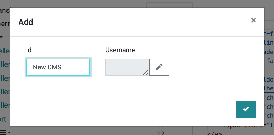The image size is (274, 135).
Task: Click the "Id" field label
Action: coord(29,50)
